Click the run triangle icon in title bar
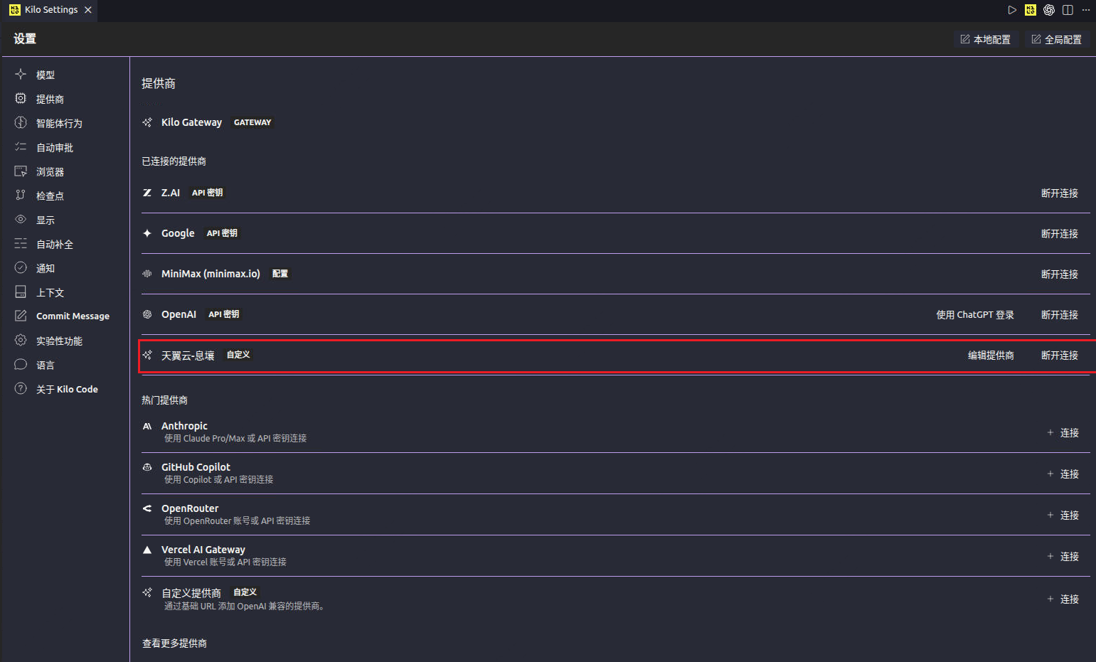The width and height of the screenshot is (1096, 662). point(1012,10)
